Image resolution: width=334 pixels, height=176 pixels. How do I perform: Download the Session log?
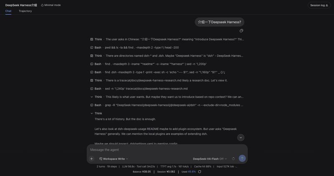point(319,5)
